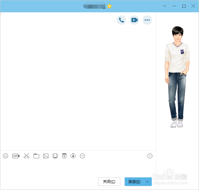Viewport: 199px width, 190px height.
Task: Select the scissors screenshot tool
Action: tap(27, 156)
